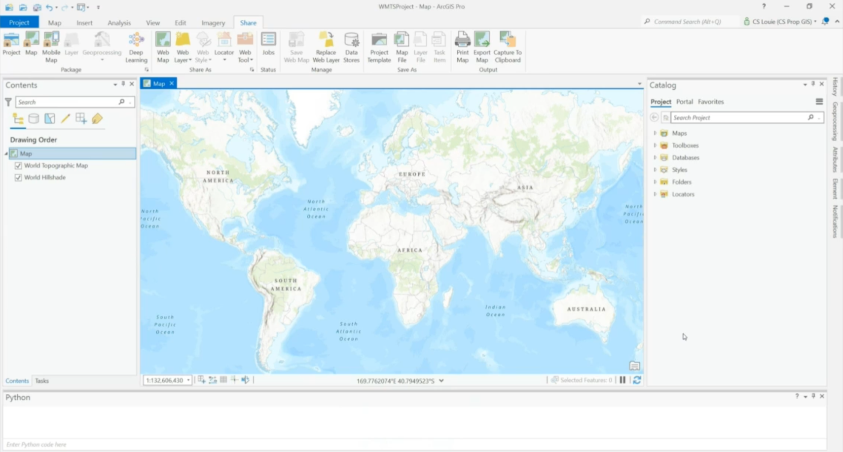Switch to the Portal tab in Catalog
Image resolution: width=843 pixels, height=452 pixels.
pyautogui.click(x=684, y=102)
